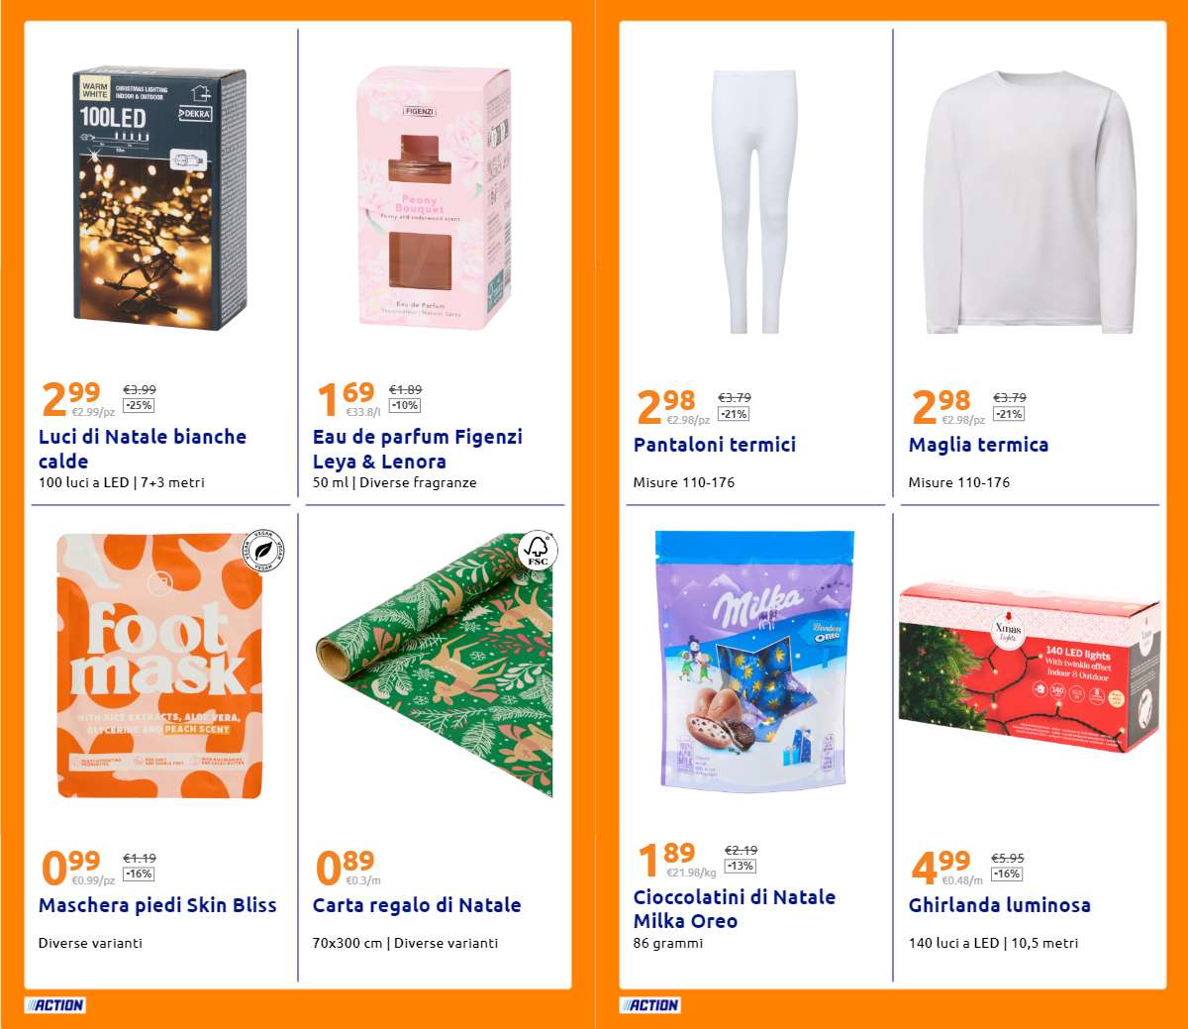Click the Vegan badge on foot mask
Image resolution: width=1188 pixels, height=1029 pixels.
tap(263, 551)
